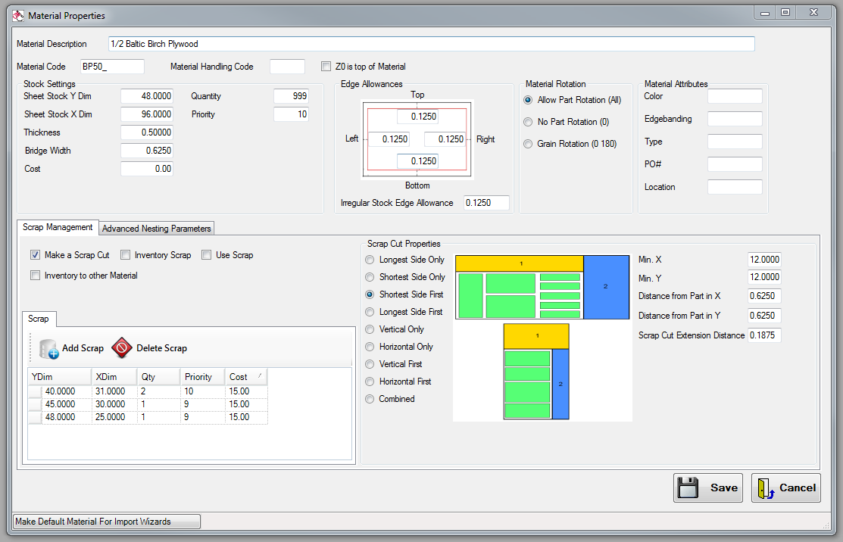Pick the Horizontal First radio button

[370, 382]
